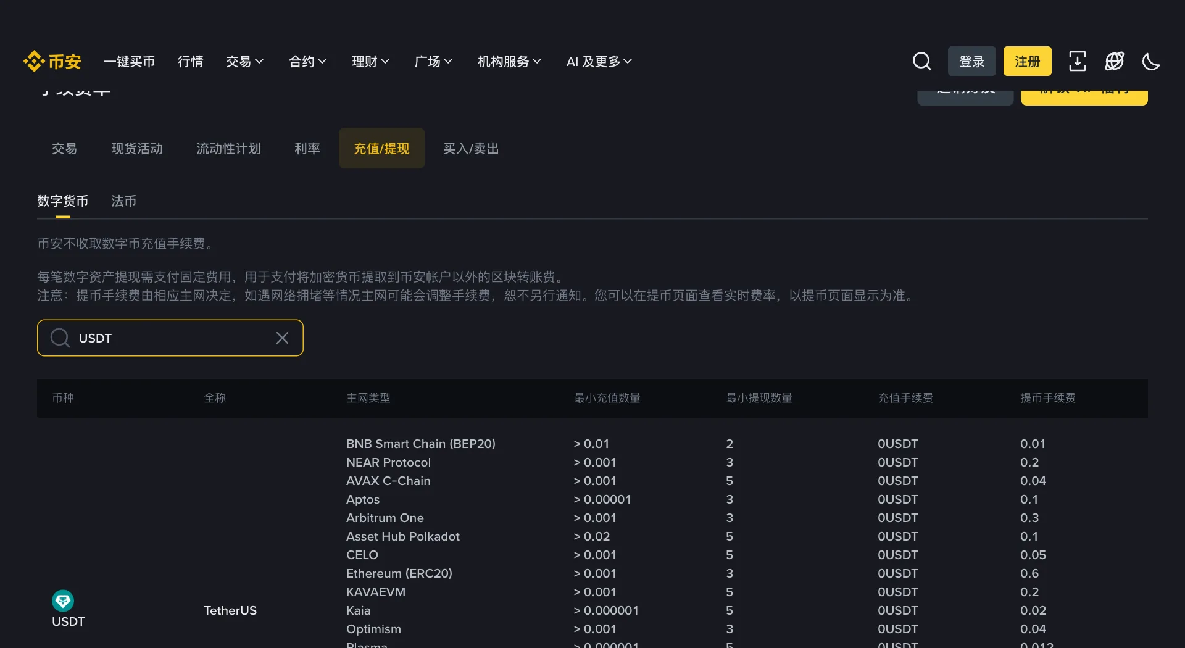This screenshot has height=648, width=1185.
Task: Click the Optimism network row
Action: [x=373, y=629]
